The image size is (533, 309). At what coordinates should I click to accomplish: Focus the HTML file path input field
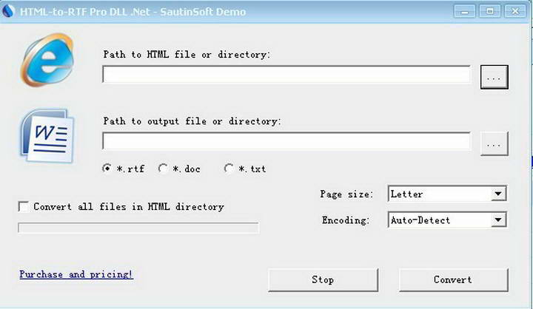coord(286,75)
